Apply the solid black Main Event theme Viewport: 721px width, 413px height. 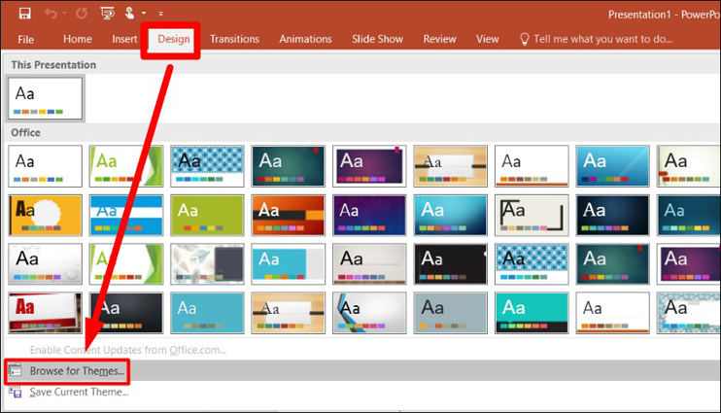point(450,264)
